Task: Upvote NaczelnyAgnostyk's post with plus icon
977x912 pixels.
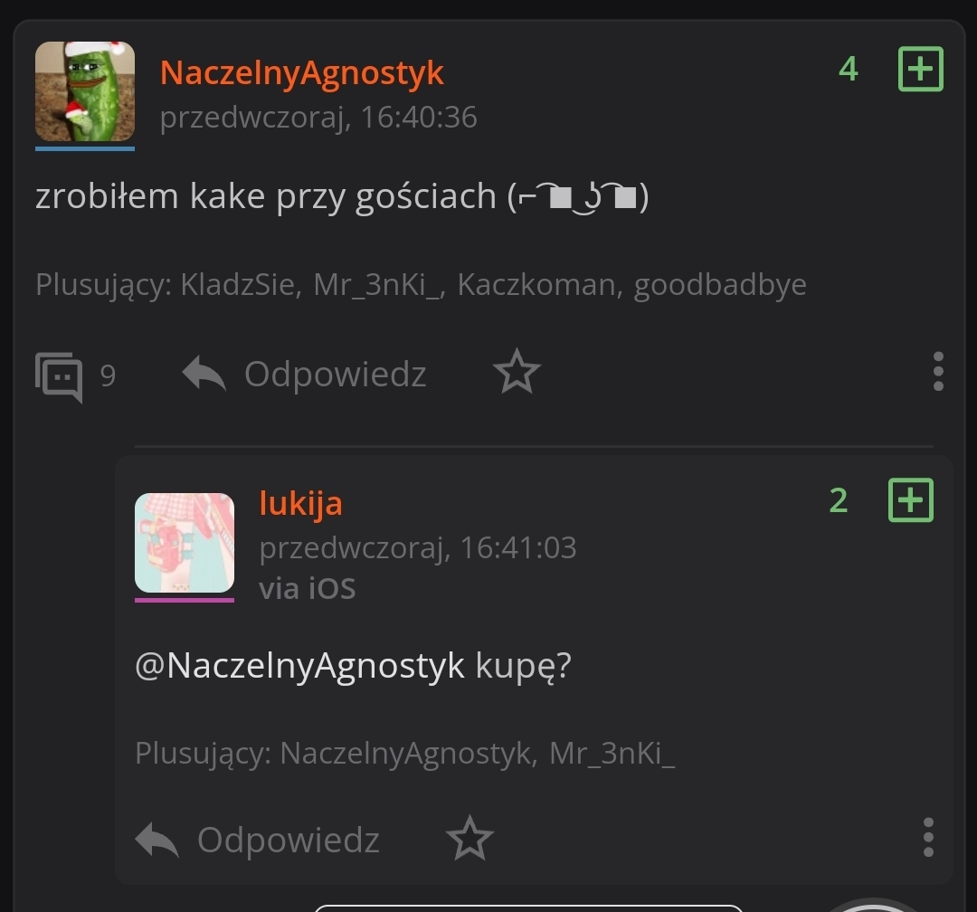Action: [x=920, y=69]
